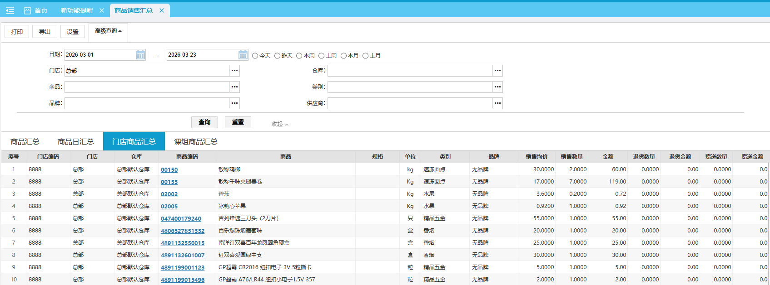Screen dimensions: 770x285
Task: Close the 商品销售汇总 tab
Action: pyautogui.click(x=162, y=10)
